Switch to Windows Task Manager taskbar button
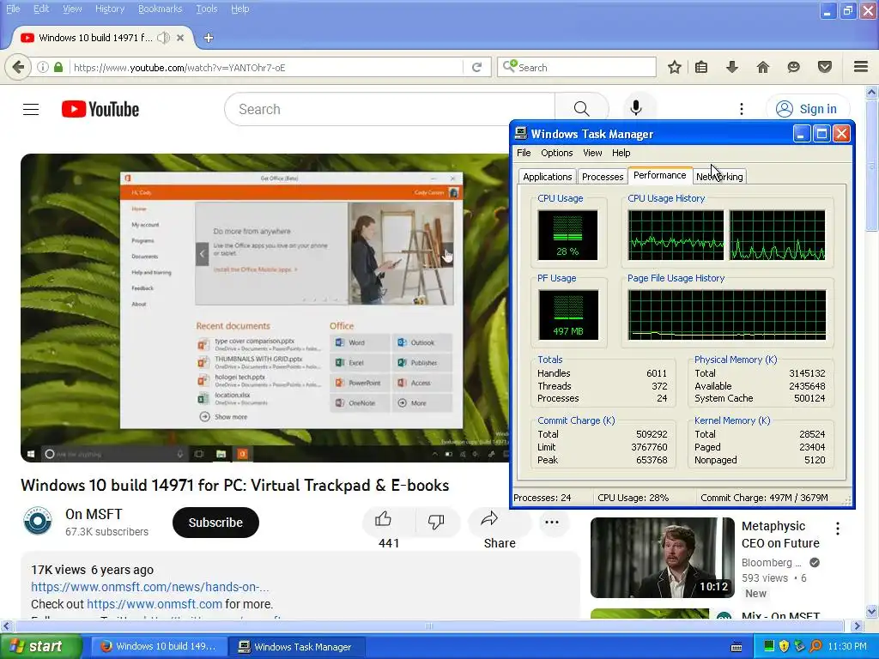Viewport: 879px width, 659px height. [297, 647]
